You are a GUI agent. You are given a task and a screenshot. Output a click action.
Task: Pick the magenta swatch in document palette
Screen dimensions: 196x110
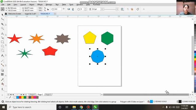[x=35, y=97]
